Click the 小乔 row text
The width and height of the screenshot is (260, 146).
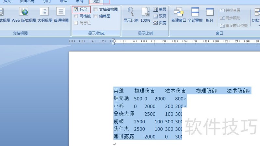click(x=119, y=106)
